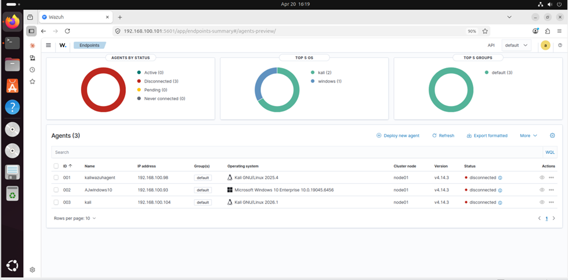
Task: Open the table settings gear icon
Action: (x=552, y=135)
